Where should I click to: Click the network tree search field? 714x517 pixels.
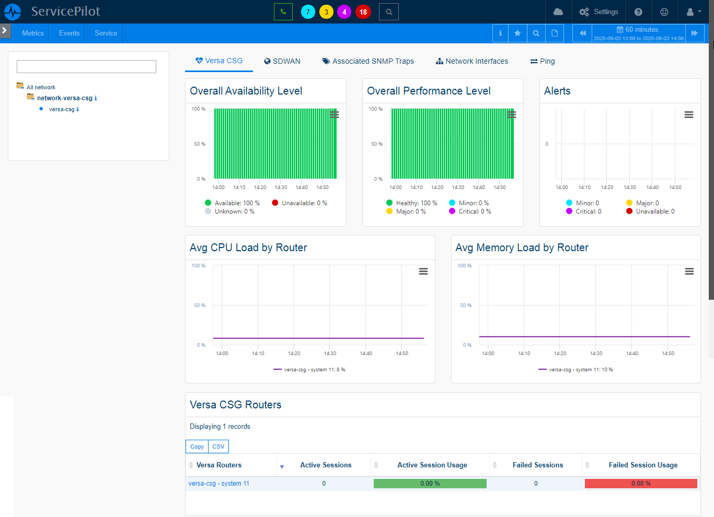tap(86, 66)
